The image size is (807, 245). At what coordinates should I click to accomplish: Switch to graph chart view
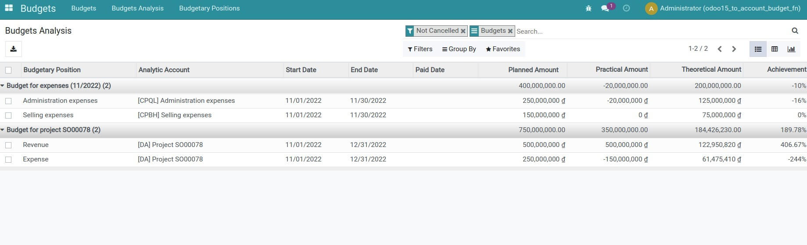click(791, 49)
